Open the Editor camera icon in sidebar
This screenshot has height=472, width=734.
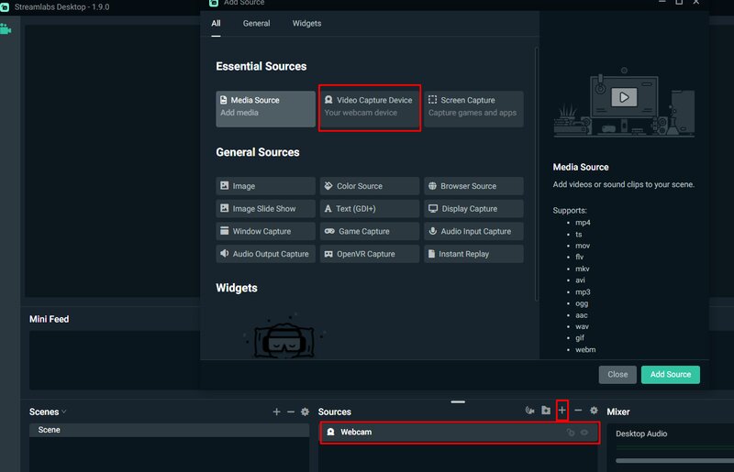[x=6, y=29]
